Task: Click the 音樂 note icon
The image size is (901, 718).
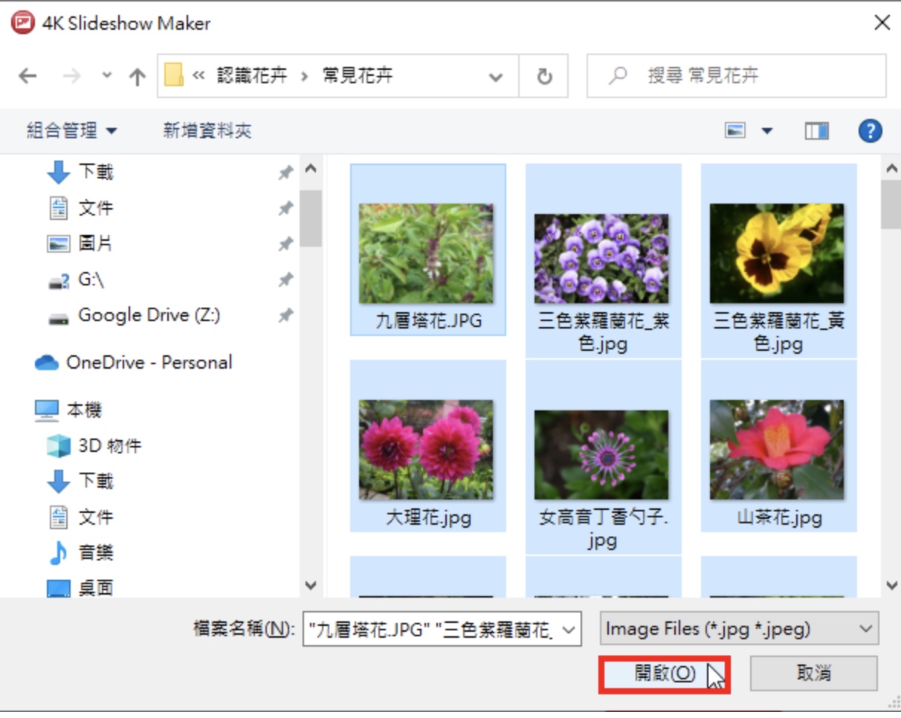Action: [x=58, y=553]
